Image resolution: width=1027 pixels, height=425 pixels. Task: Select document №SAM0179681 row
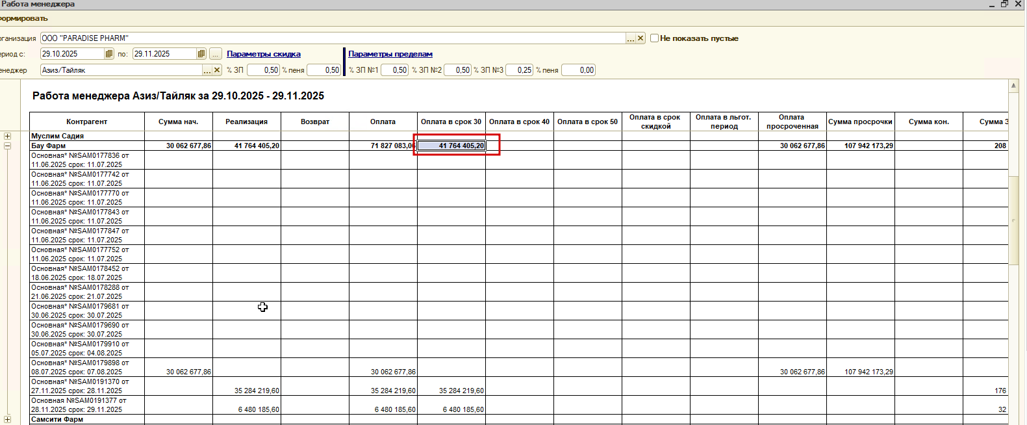click(87, 311)
